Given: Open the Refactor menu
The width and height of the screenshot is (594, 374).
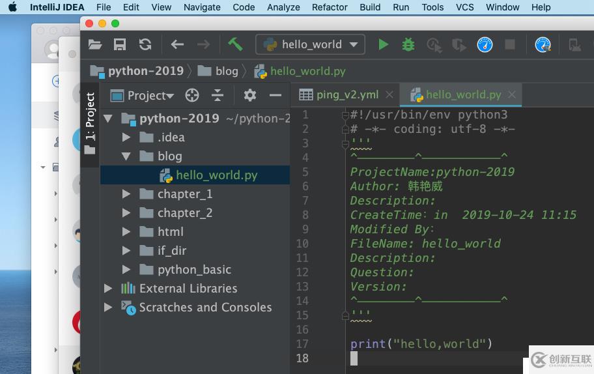Looking at the screenshot, I should click(x=330, y=7).
